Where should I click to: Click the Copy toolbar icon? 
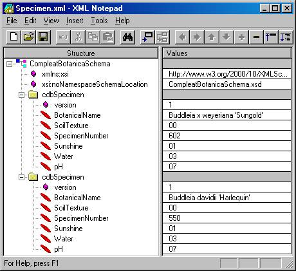93,37
